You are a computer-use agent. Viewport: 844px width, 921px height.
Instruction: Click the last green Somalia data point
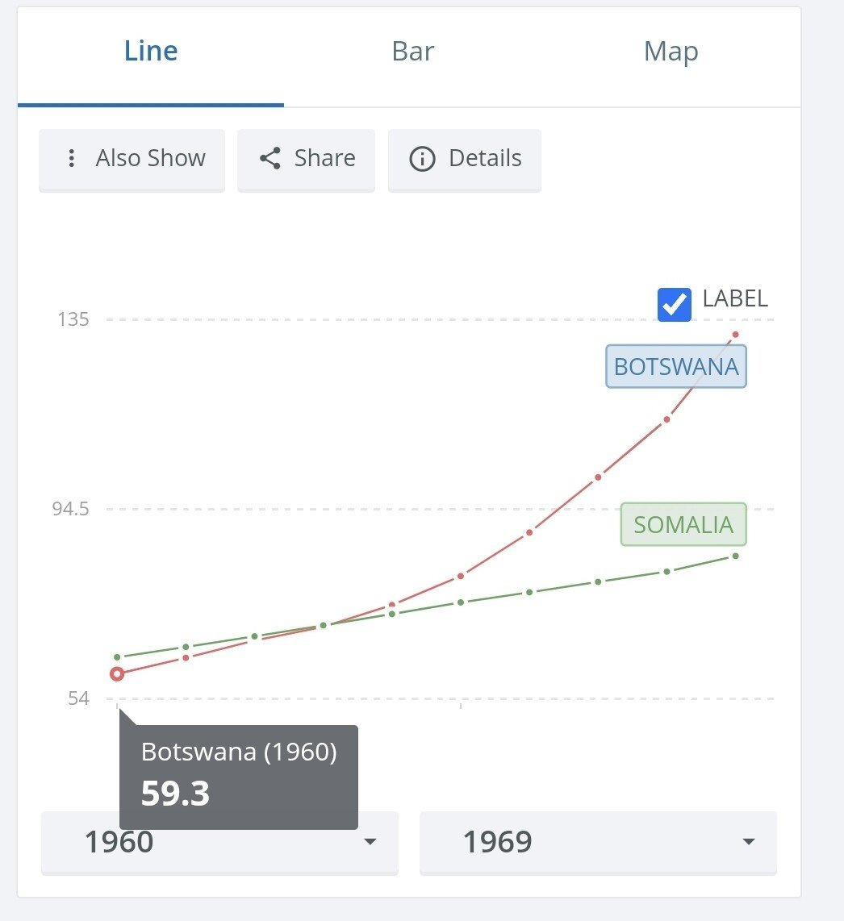coord(735,556)
